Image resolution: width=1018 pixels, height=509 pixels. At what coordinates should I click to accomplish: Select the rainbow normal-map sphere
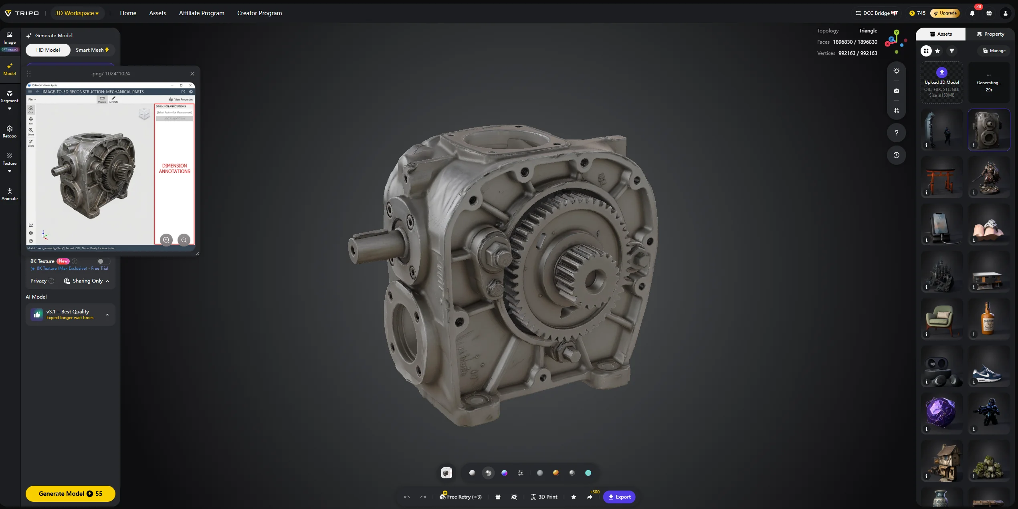(x=505, y=473)
